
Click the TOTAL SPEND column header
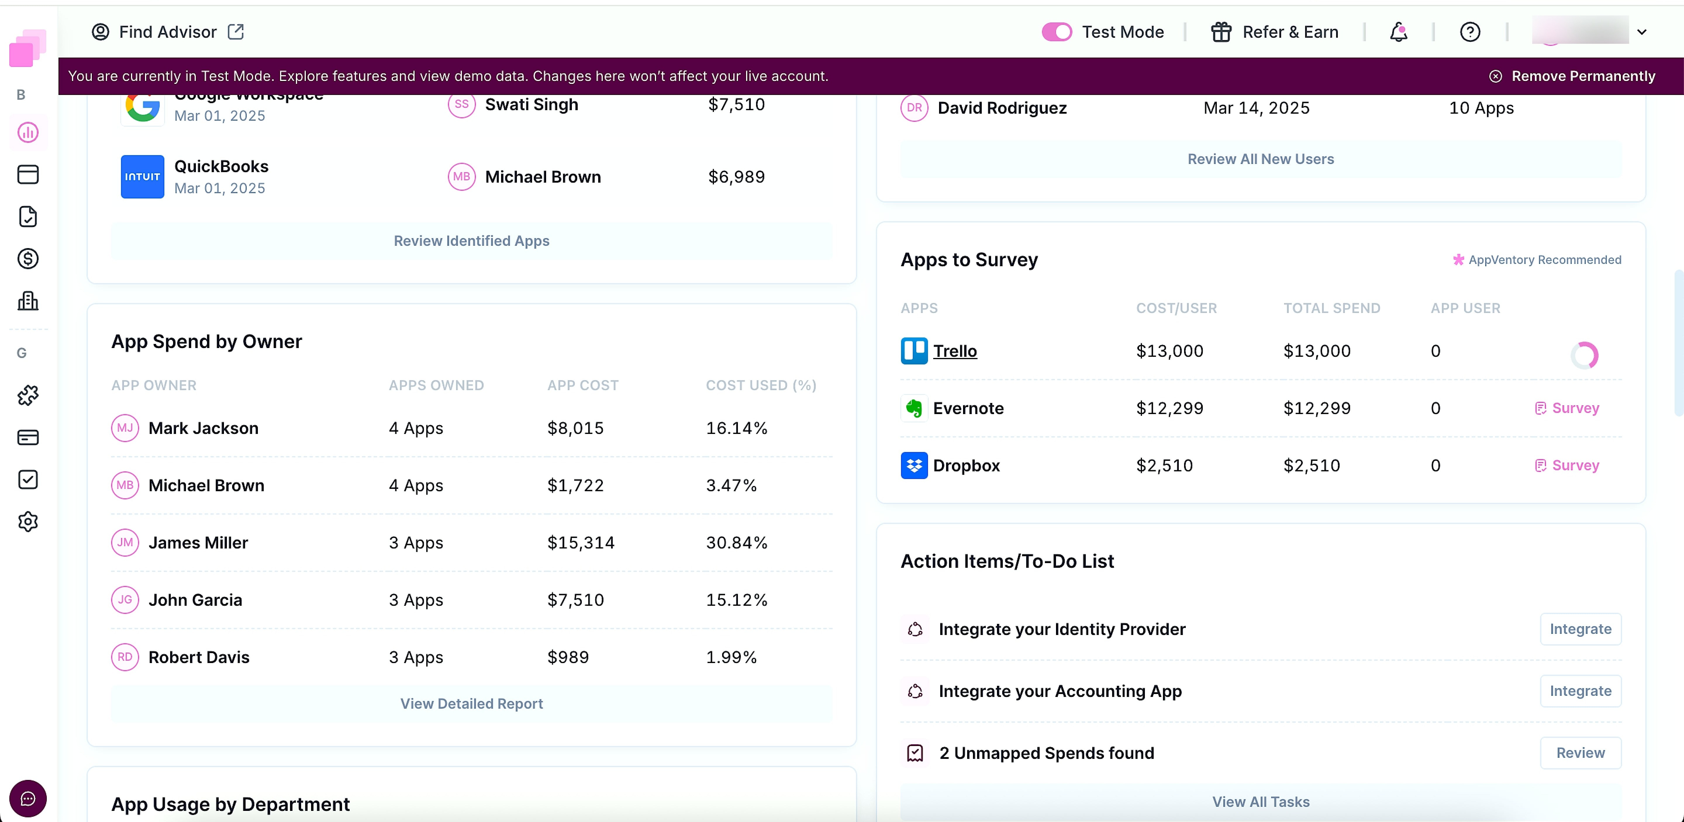coord(1332,308)
